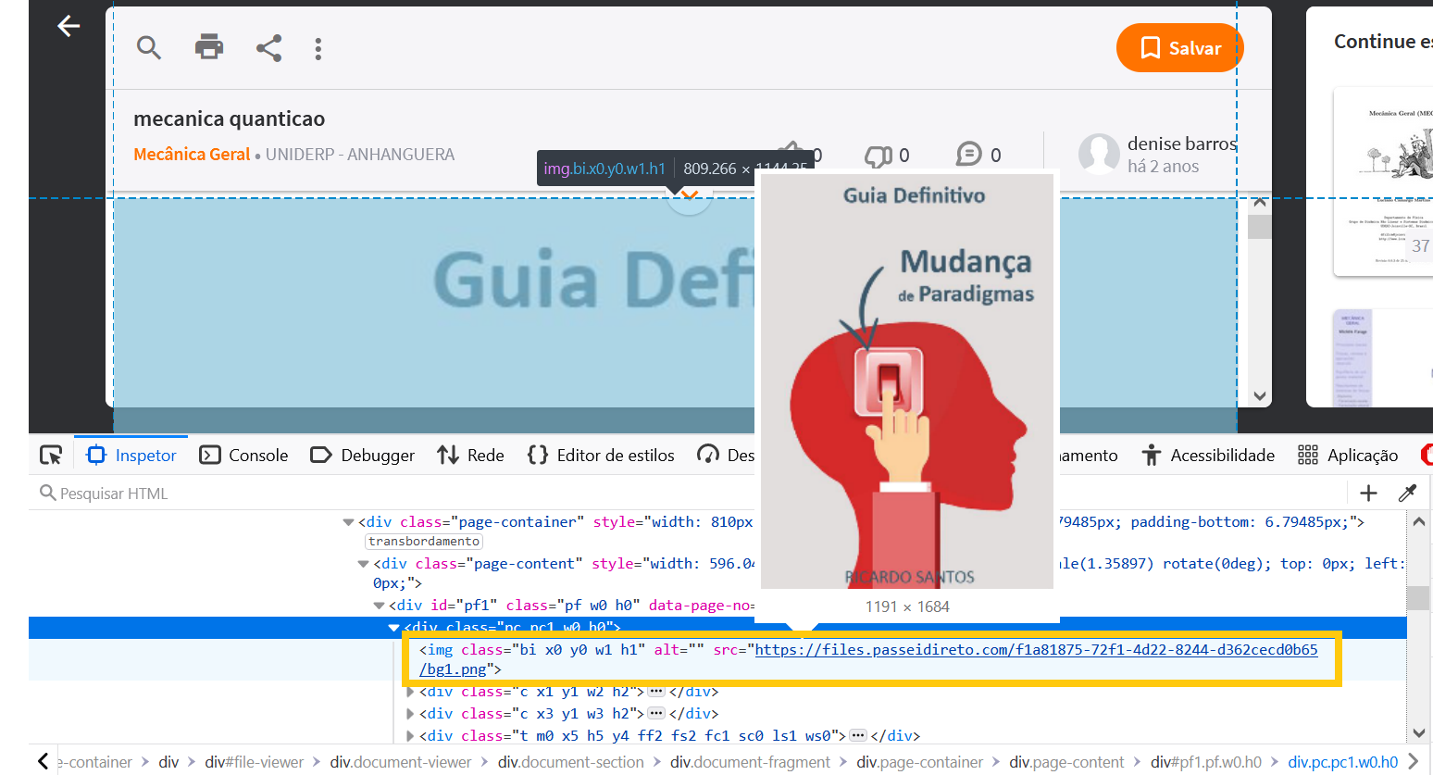
Task: Click the mecanica quanticao document title
Action: click(230, 119)
